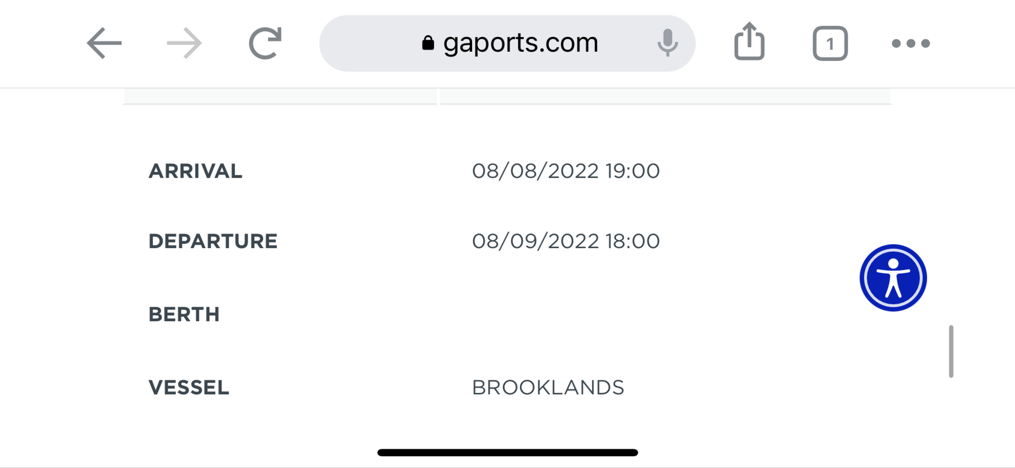
Task: Reload the gaports.com page
Action: point(265,43)
